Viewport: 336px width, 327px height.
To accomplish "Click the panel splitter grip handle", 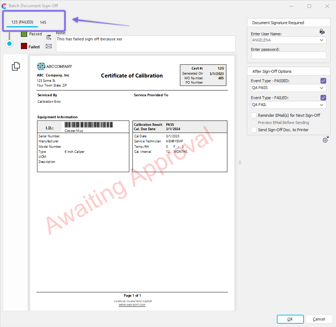I will pyautogui.click(x=240, y=163).
